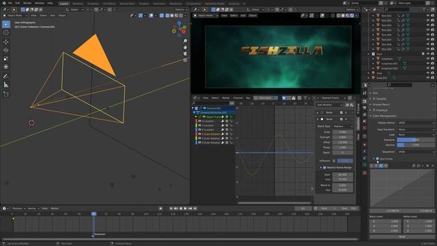Toggle viewport overlays in left viewport
Screen dimensions: 437x246
152,16
